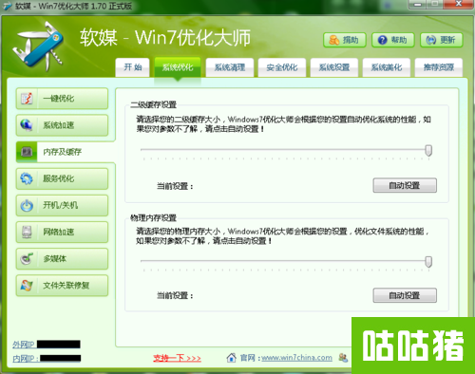Open the 服务优化 sidebar section

[x=62, y=178]
